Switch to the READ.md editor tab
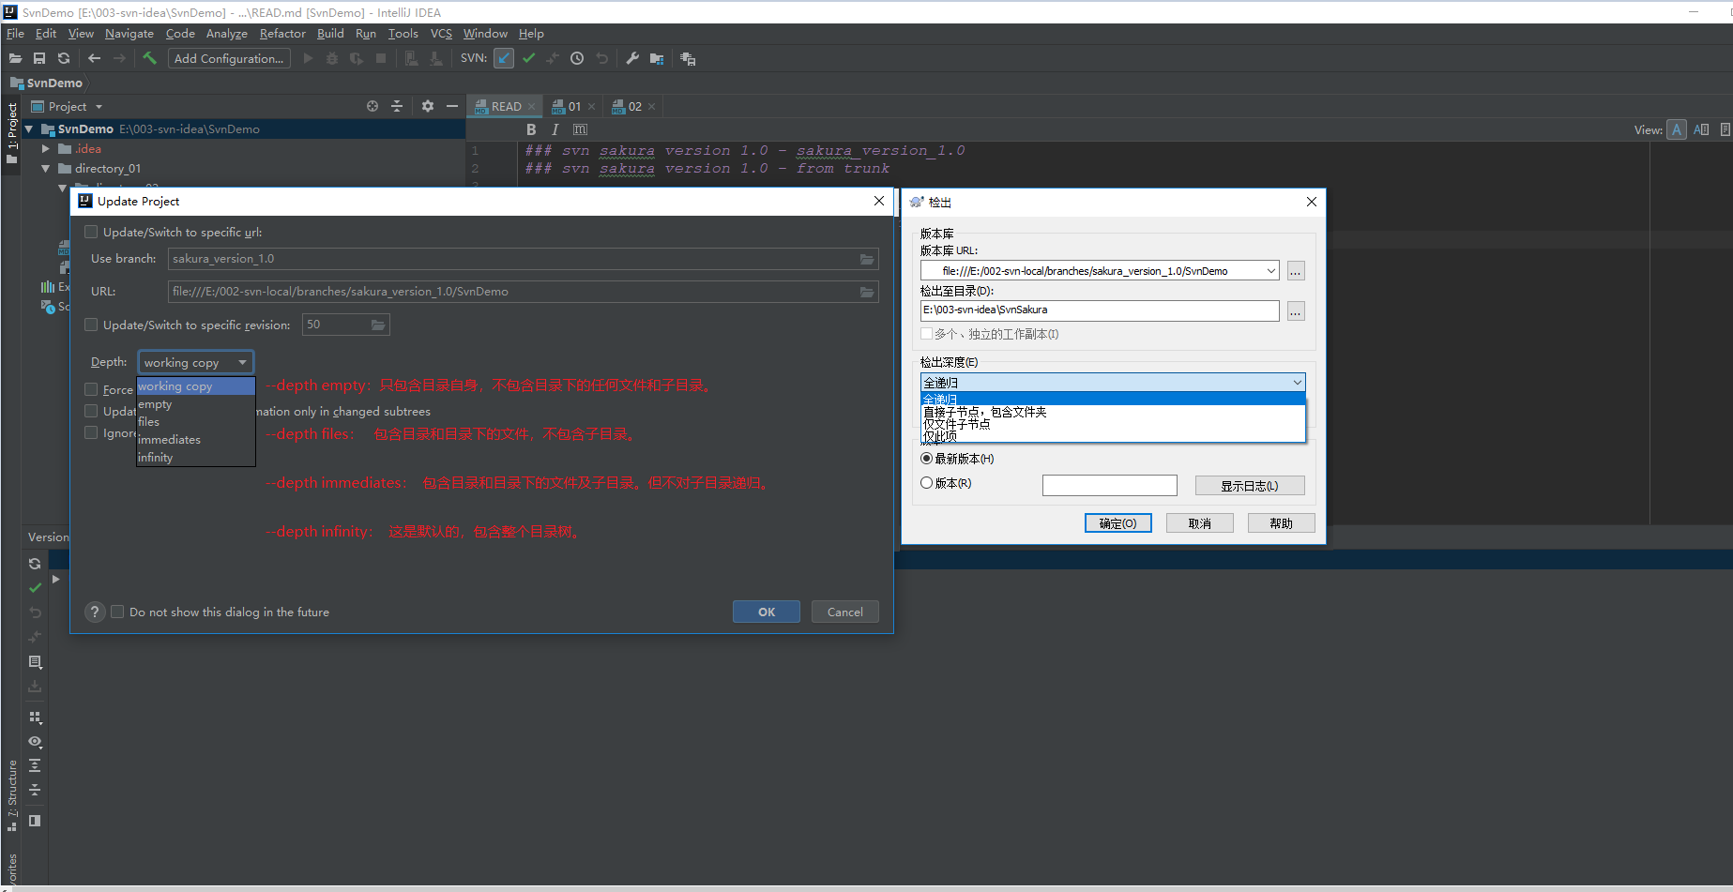 click(503, 106)
